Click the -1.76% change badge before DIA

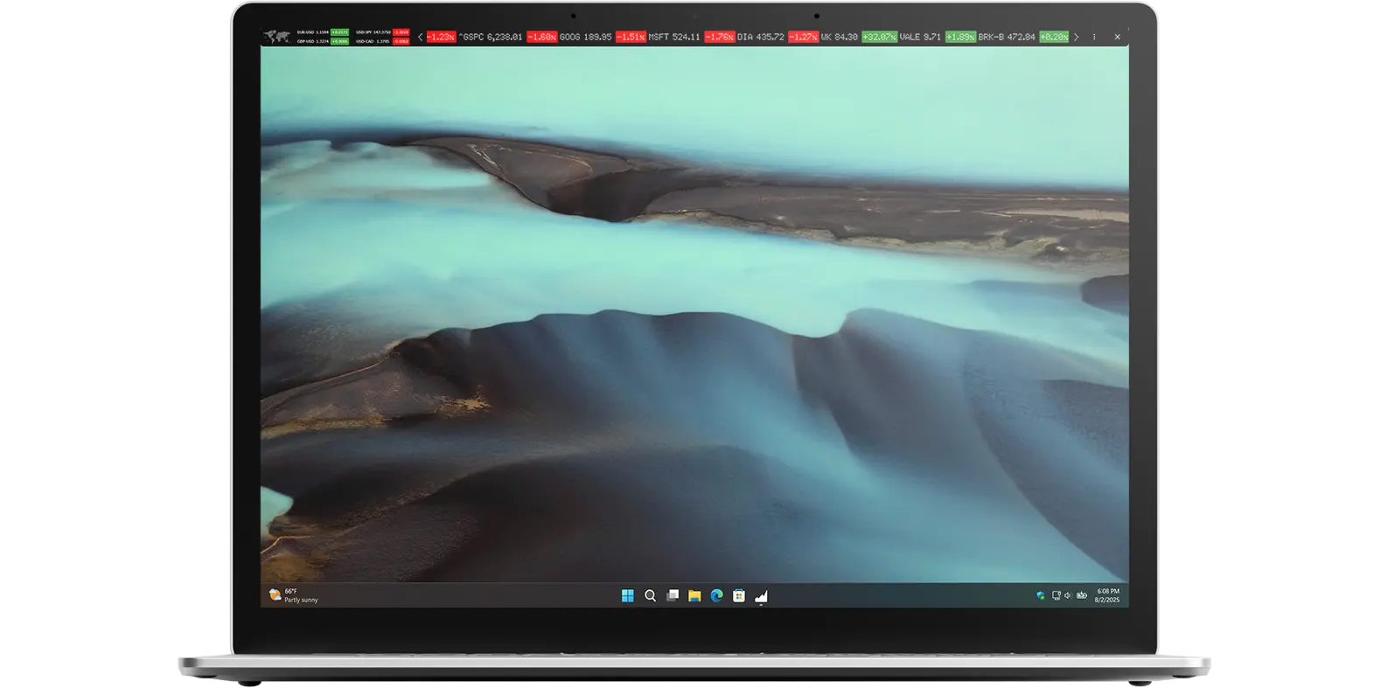(719, 37)
